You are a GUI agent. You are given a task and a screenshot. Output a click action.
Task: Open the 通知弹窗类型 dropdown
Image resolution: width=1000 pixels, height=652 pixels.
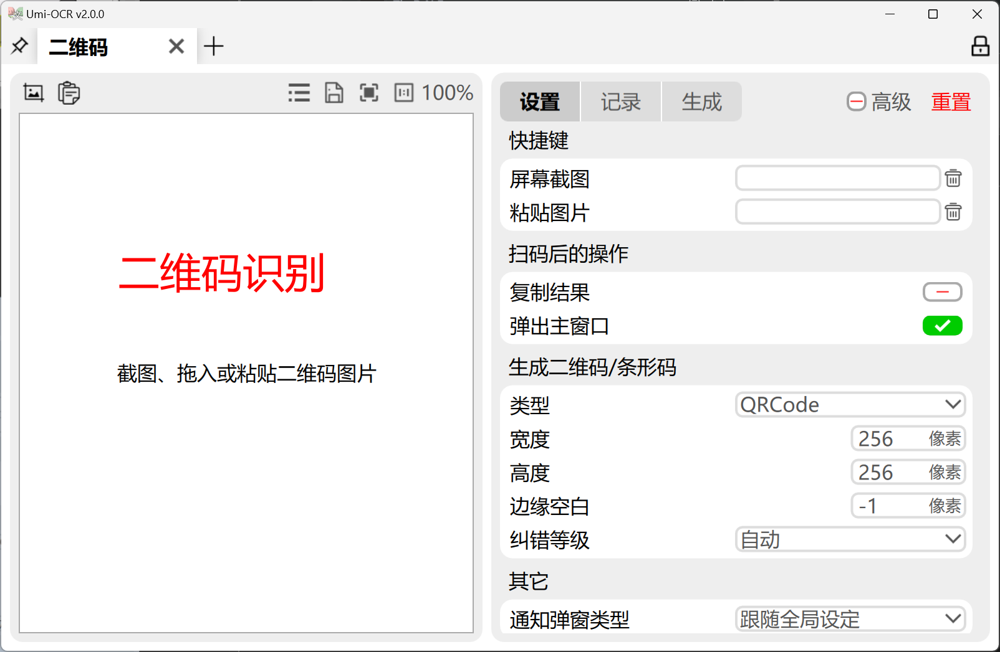[850, 619]
